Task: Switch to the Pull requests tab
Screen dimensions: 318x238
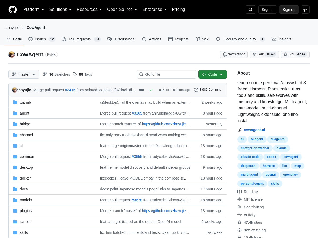Action: (82, 39)
